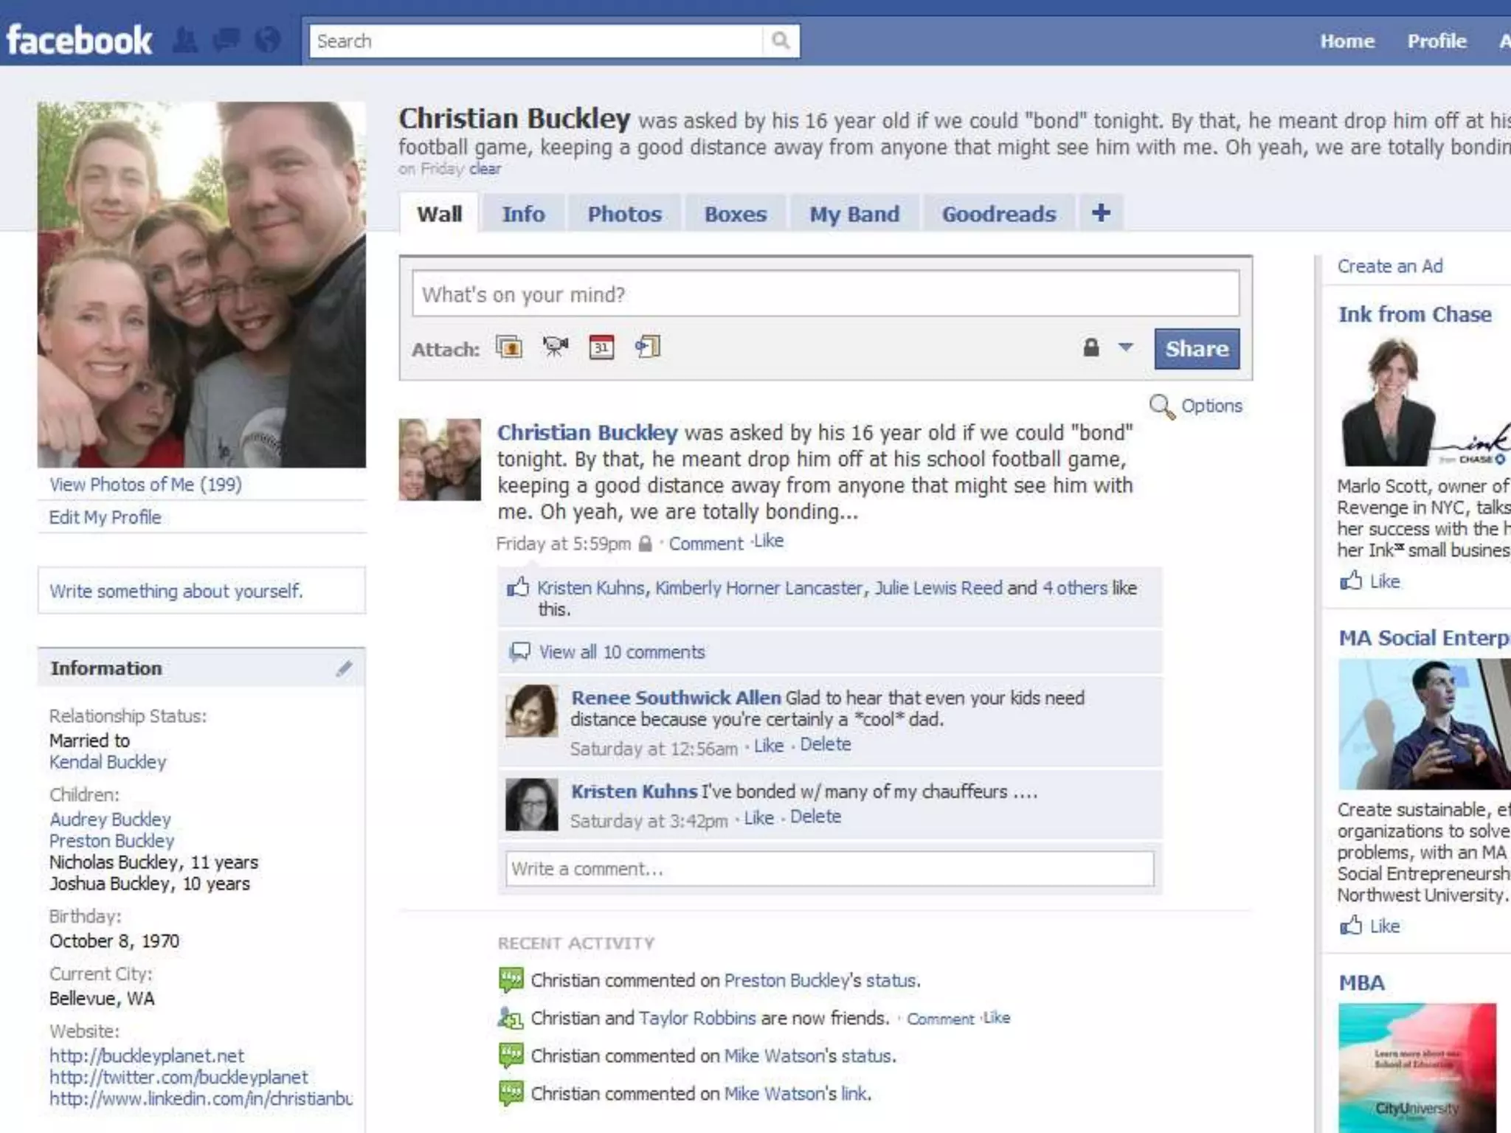Image resolution: width=1511 pixels, height=1133 pixels.
Task: Open the Boxes tab
Action: (x=736, y=214)
